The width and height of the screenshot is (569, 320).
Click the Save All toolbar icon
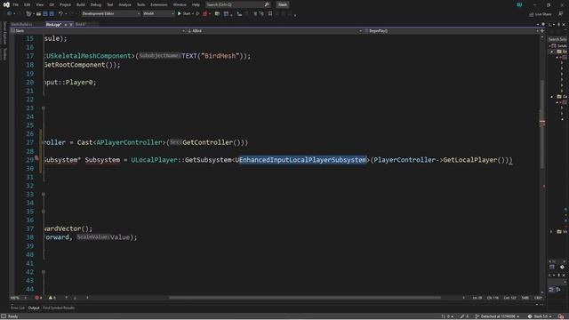52,14
